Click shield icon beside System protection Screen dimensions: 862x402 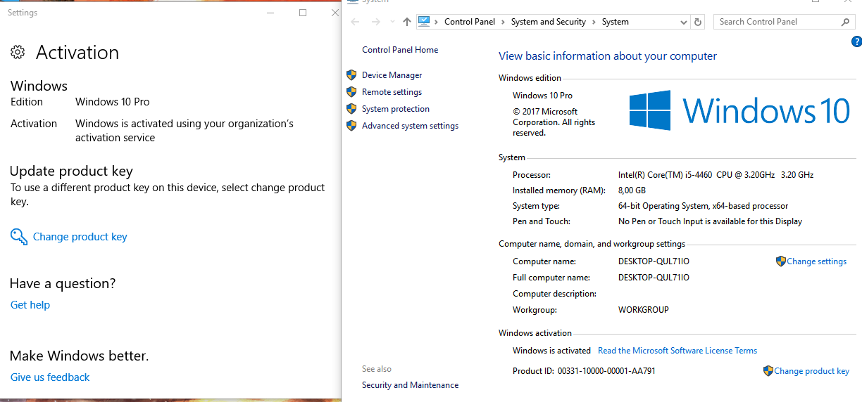coord(351,108)
